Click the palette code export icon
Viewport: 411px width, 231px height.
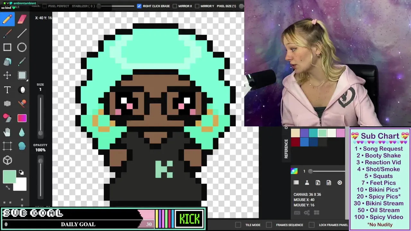tap(329, 183)
